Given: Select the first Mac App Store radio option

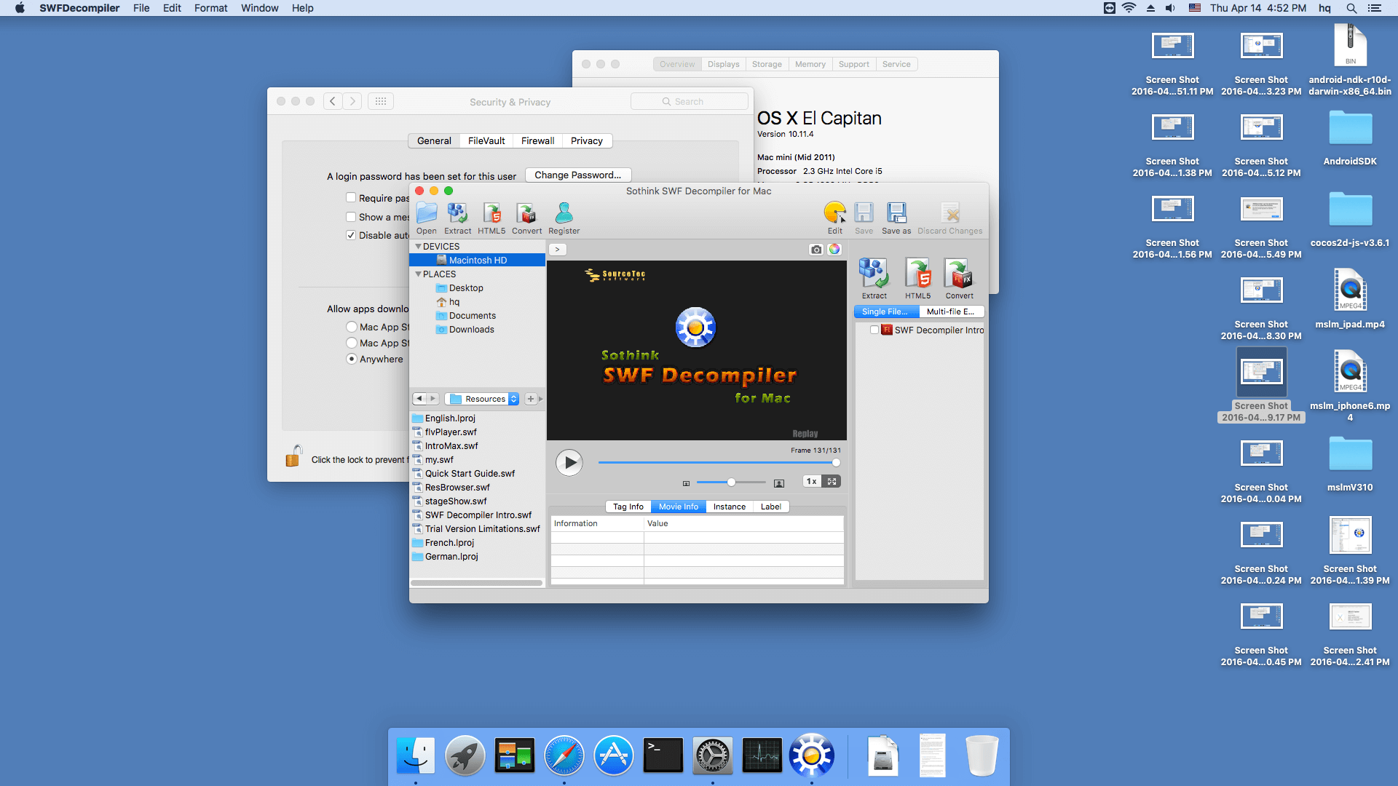Looking at the screenshot, I should coord(352,327).
